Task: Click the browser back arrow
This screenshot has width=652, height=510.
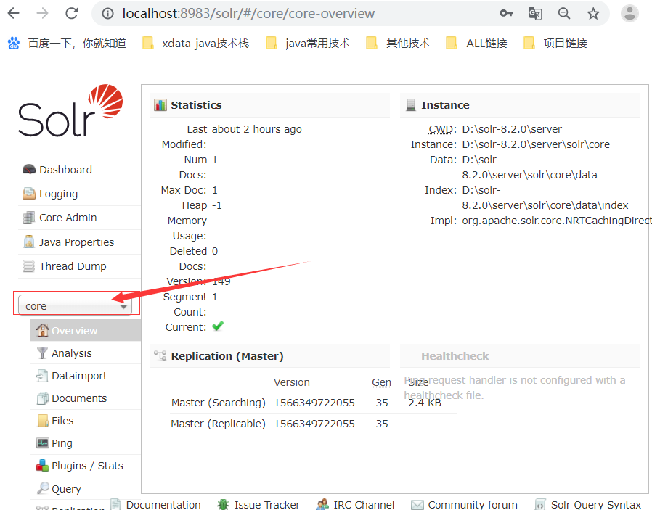Action: 14,13
